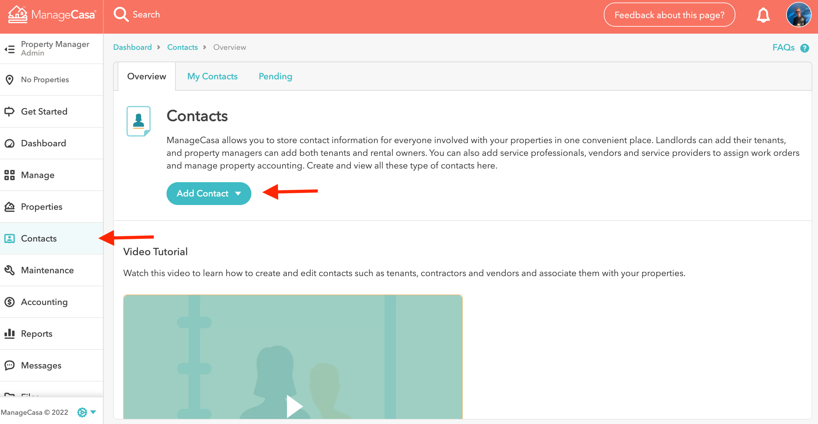Image resolution: width=818 pixels, height=424 pixels.
Task: Click the Reports bar chart icon
Action: coord(10,334)
